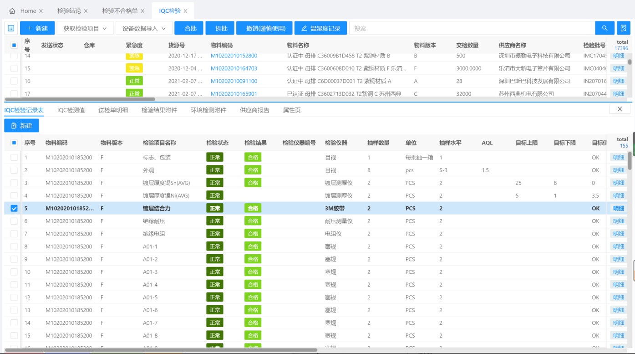Viewport: 635px width, 354px height.
Task: Click the 搜索 search input field
Action: [x=472, y=28]
